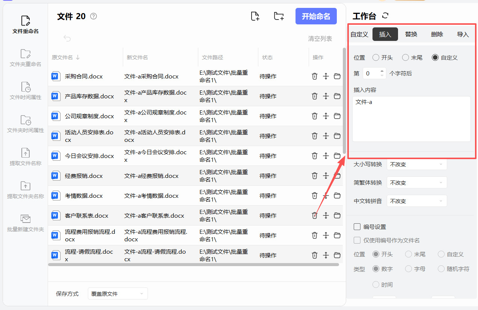Click the add folder icon
This screenshot has height=310, width=478.
click(x=279, y=16)
